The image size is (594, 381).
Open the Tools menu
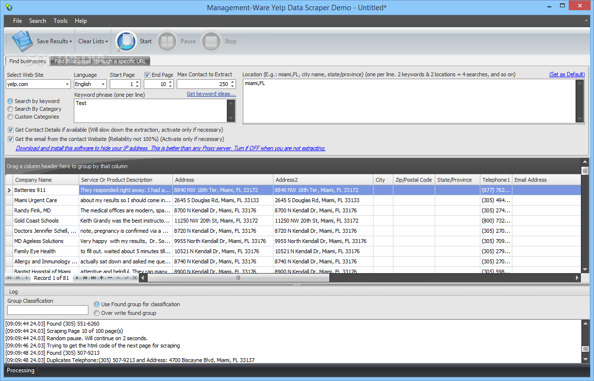click(61, 21)
